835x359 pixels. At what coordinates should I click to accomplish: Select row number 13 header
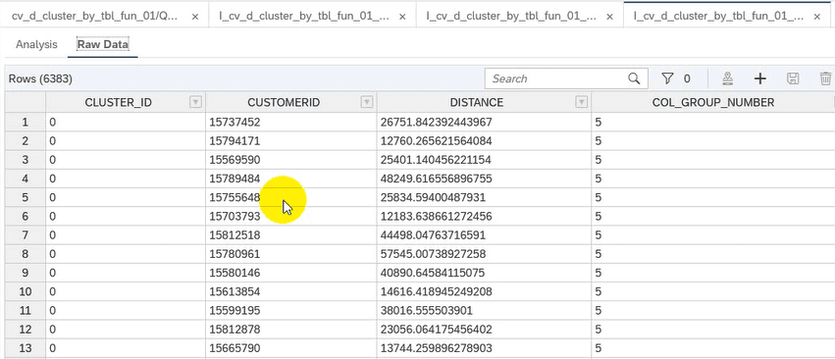pos(26,348)
